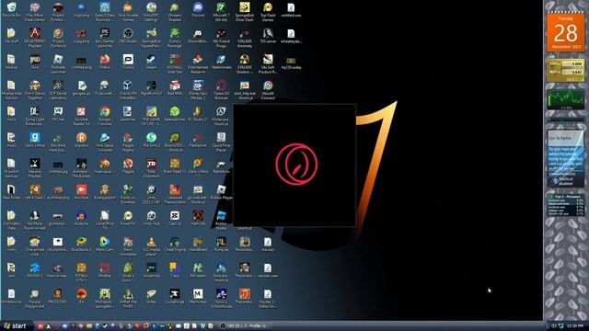Select the balenaEtcher desktop icon
This screenshot has height=331, width=589.
pos(175,114)
